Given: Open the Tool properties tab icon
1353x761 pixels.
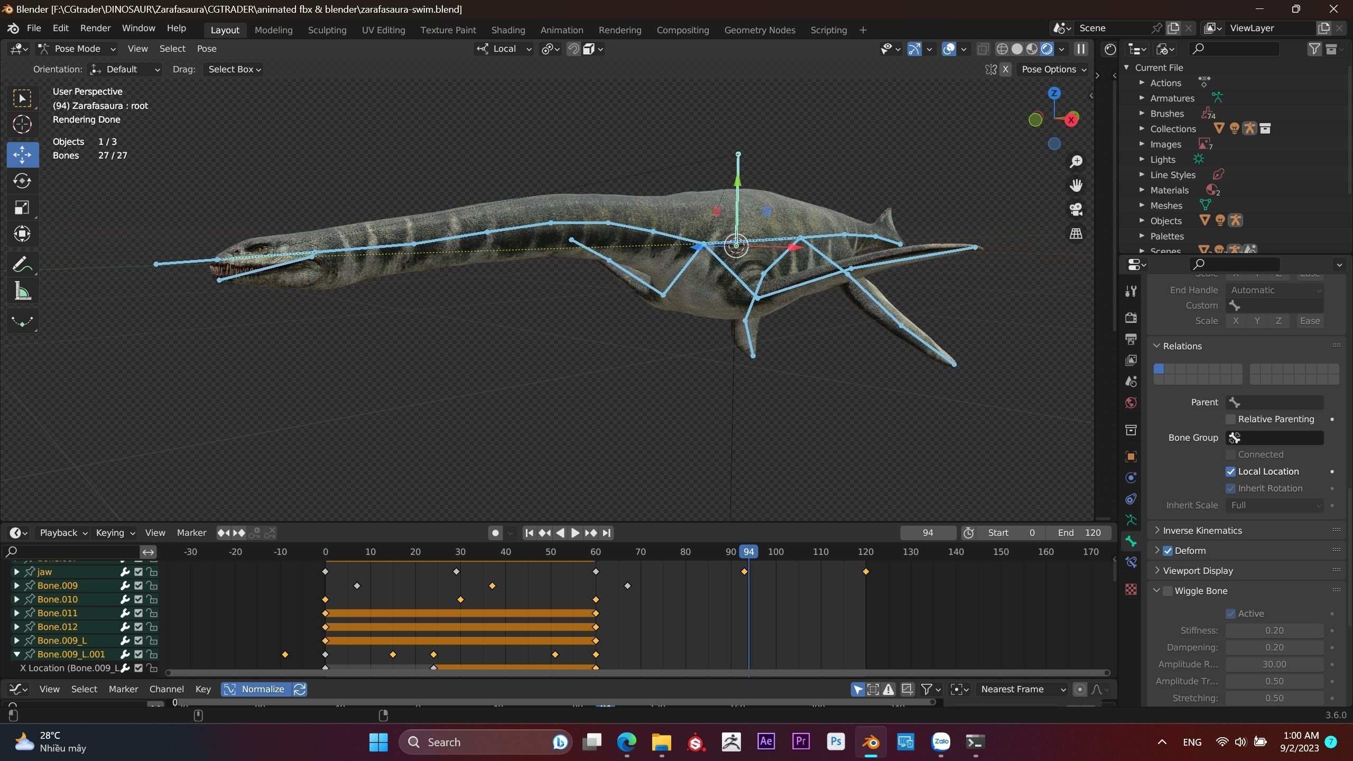Looking at the screenshot, I should [x=1131, y=291].
